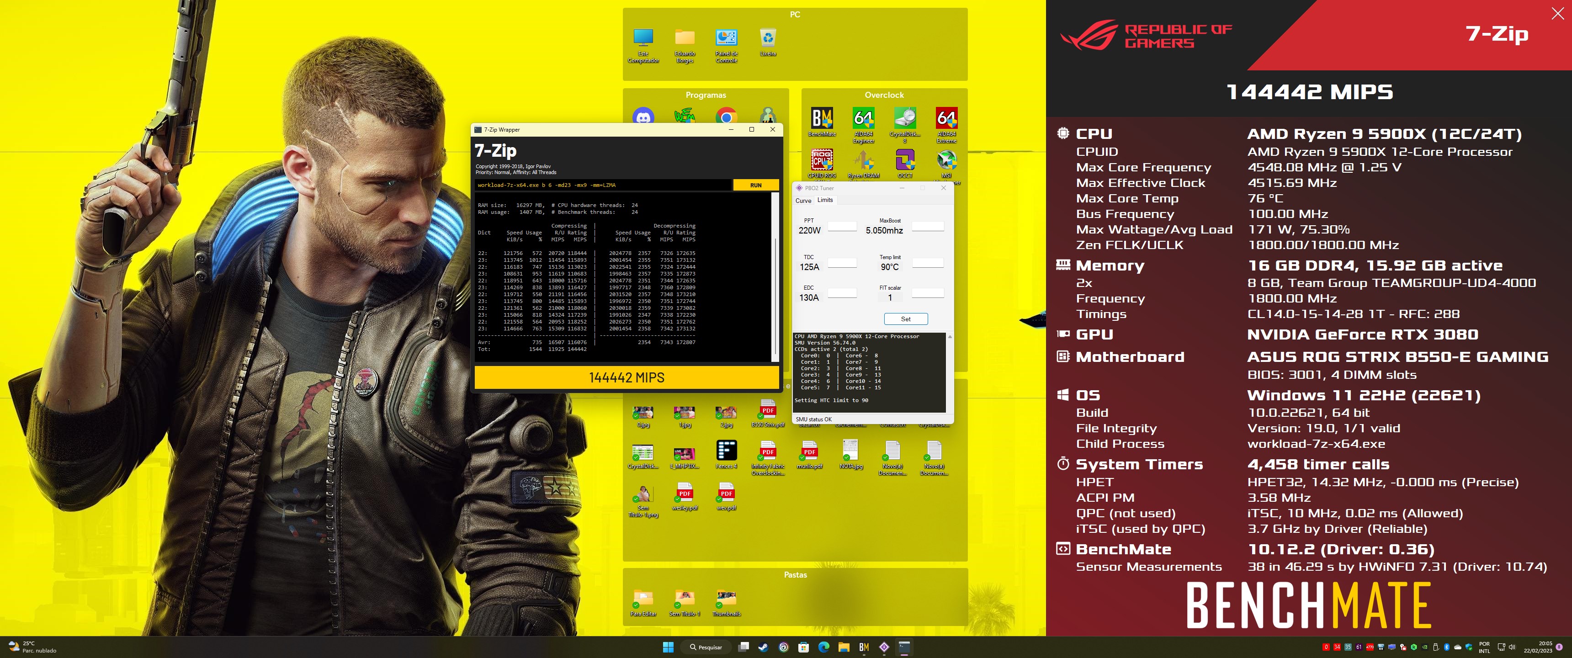The image size is (1572, 658).
Task: Select the Infinity Fabric Overclocking PDF
Action: tap(768, 458)
